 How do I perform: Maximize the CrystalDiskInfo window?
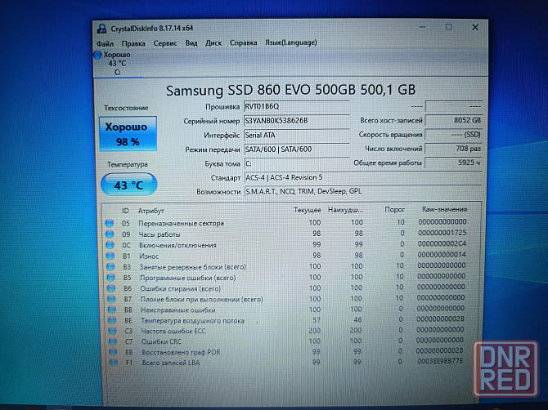pos(449,27)
